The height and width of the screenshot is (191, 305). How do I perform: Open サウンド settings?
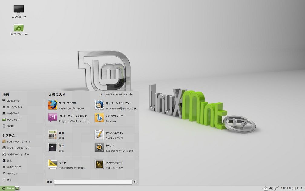(116, 148)
